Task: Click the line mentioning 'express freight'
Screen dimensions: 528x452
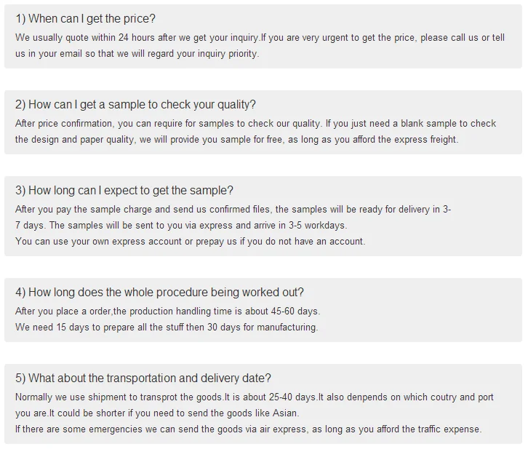Action: 236,140
